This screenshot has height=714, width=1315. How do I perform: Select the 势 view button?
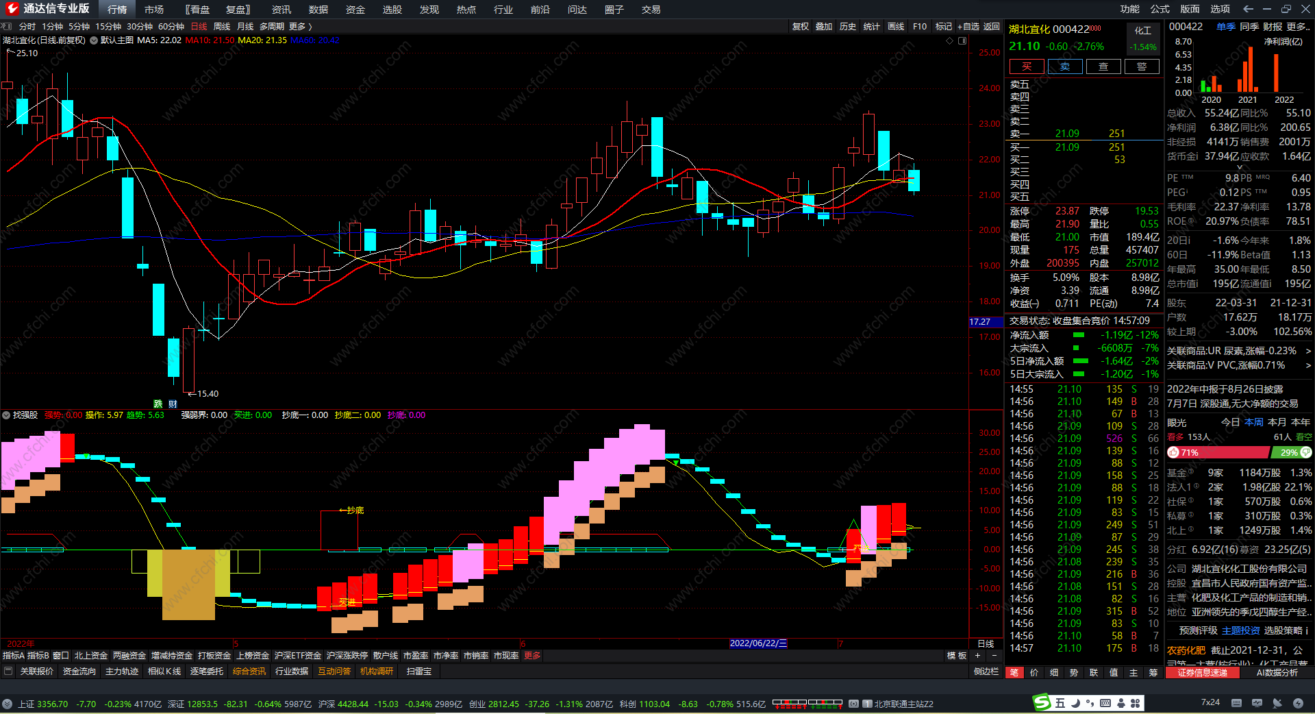tap(1074, 672)
